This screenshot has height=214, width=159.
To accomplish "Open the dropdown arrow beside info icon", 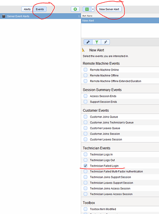I will pos(93,9).
